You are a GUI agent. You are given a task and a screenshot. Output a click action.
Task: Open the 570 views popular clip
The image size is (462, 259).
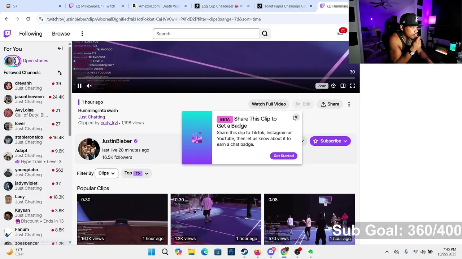coord(309,219)
